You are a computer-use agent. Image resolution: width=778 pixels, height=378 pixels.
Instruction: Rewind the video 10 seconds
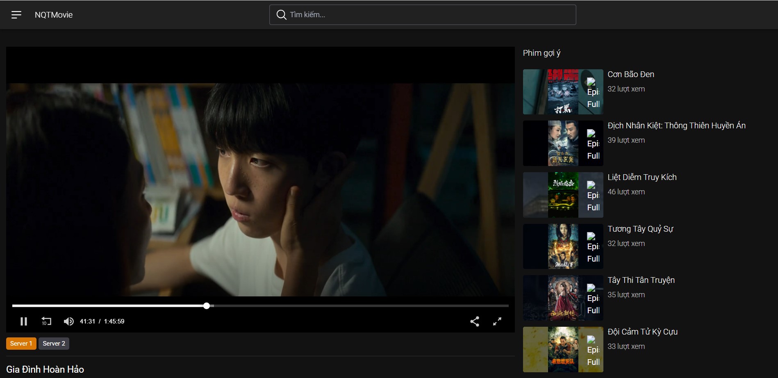[46, 321]
